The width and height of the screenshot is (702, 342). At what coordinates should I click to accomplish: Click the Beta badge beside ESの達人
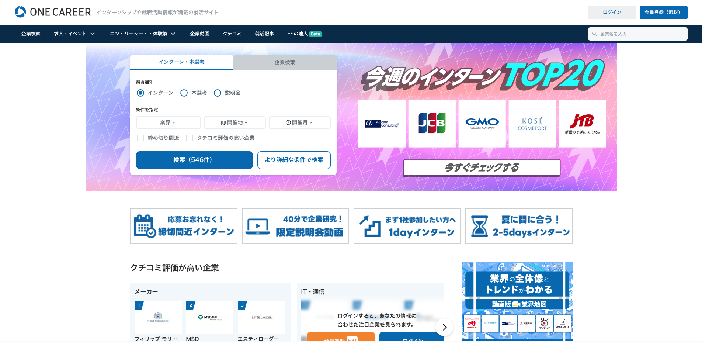[315, 34]
